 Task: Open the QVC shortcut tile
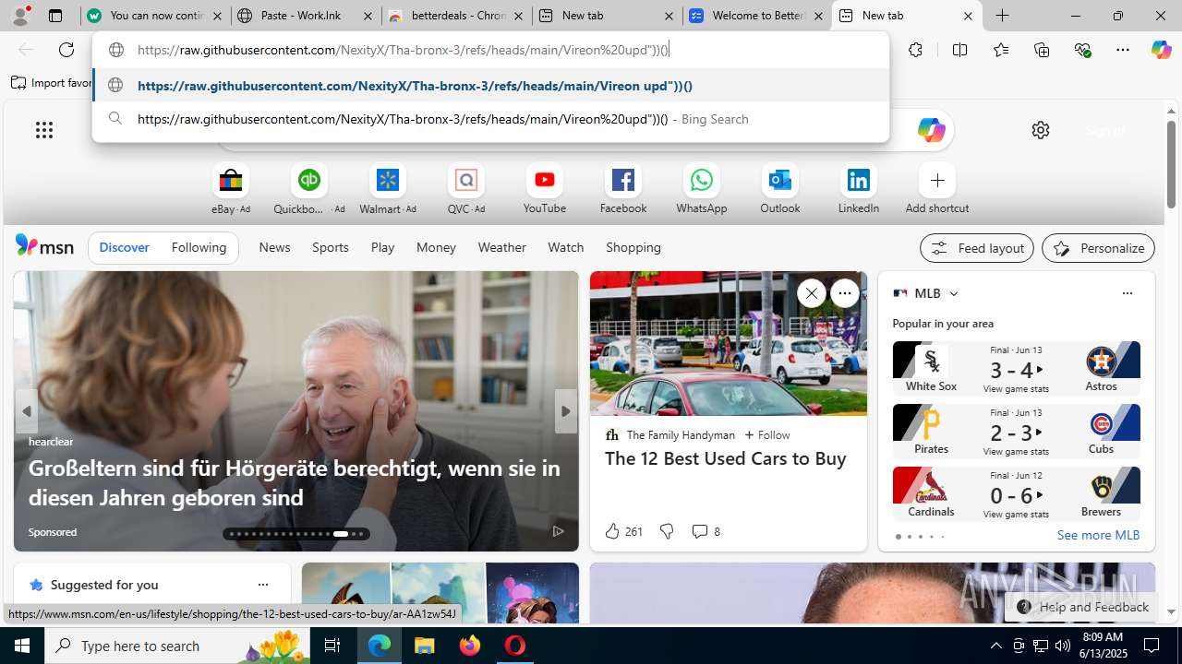[465, 188]
